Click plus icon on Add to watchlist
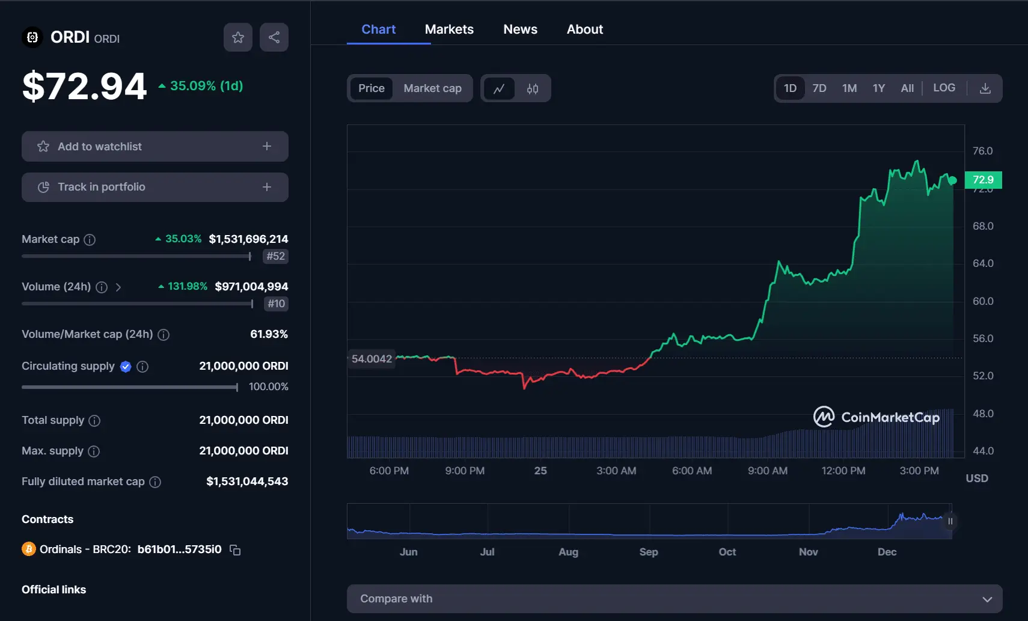The height and width of the screenshot is (621, 1028). pos(267,146)
